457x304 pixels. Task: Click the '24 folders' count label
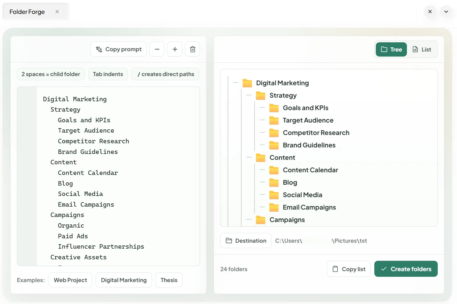tap(234, 269)
